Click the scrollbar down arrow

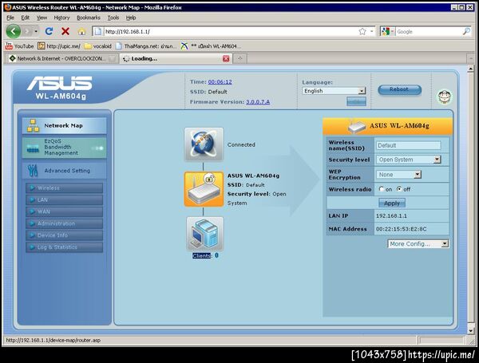(470, 330)
